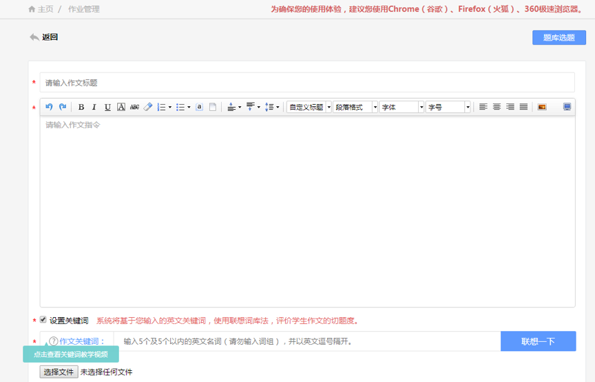Toggle italic formatting

(94, 107)
